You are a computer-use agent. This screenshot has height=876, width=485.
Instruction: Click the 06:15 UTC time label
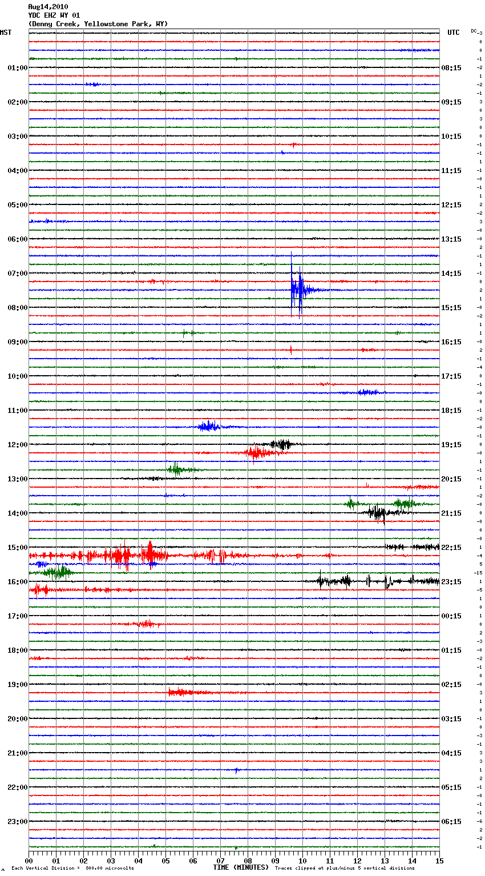pos(451,822)
